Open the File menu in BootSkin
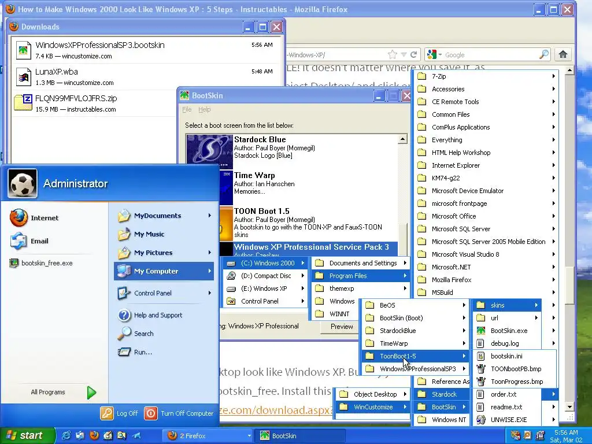592x444 pixels. (x=187, y=109)
